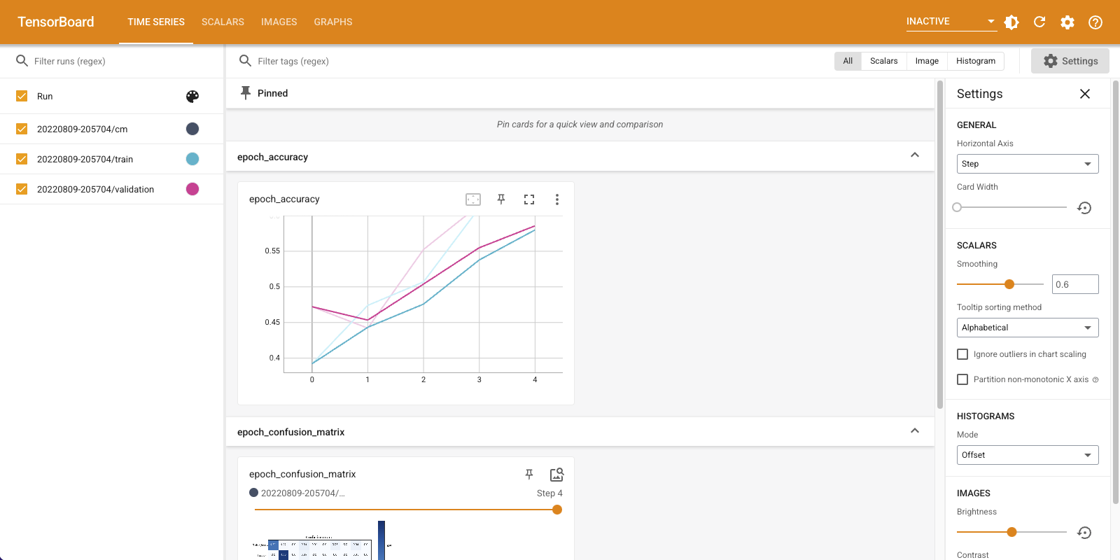Reset the card width to default
Screen dimensions: 1120x560
click(x=1084, y=208)
